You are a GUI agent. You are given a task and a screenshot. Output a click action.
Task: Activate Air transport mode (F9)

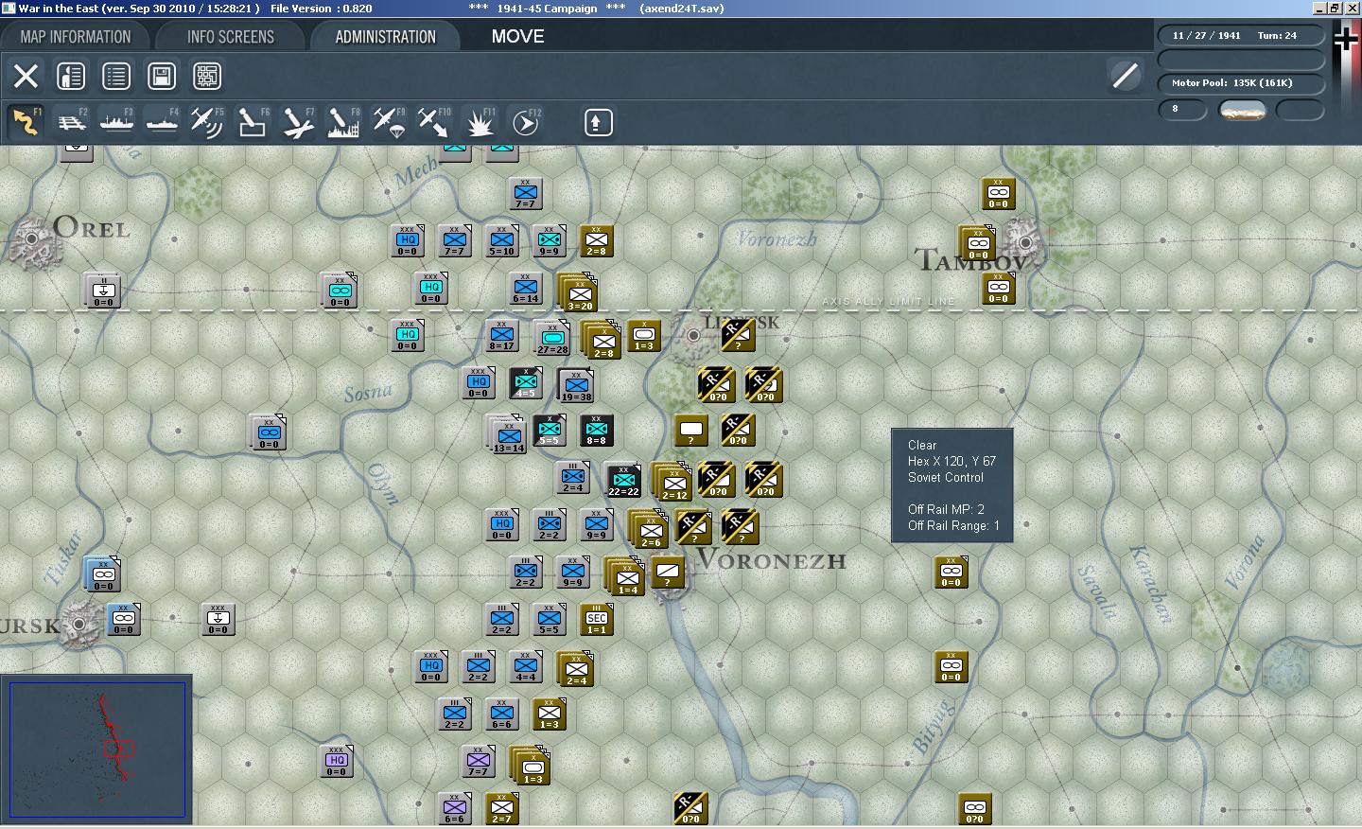389,122
